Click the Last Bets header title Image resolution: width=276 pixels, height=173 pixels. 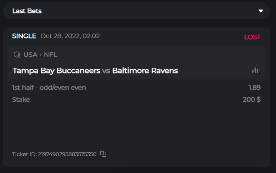27,11
